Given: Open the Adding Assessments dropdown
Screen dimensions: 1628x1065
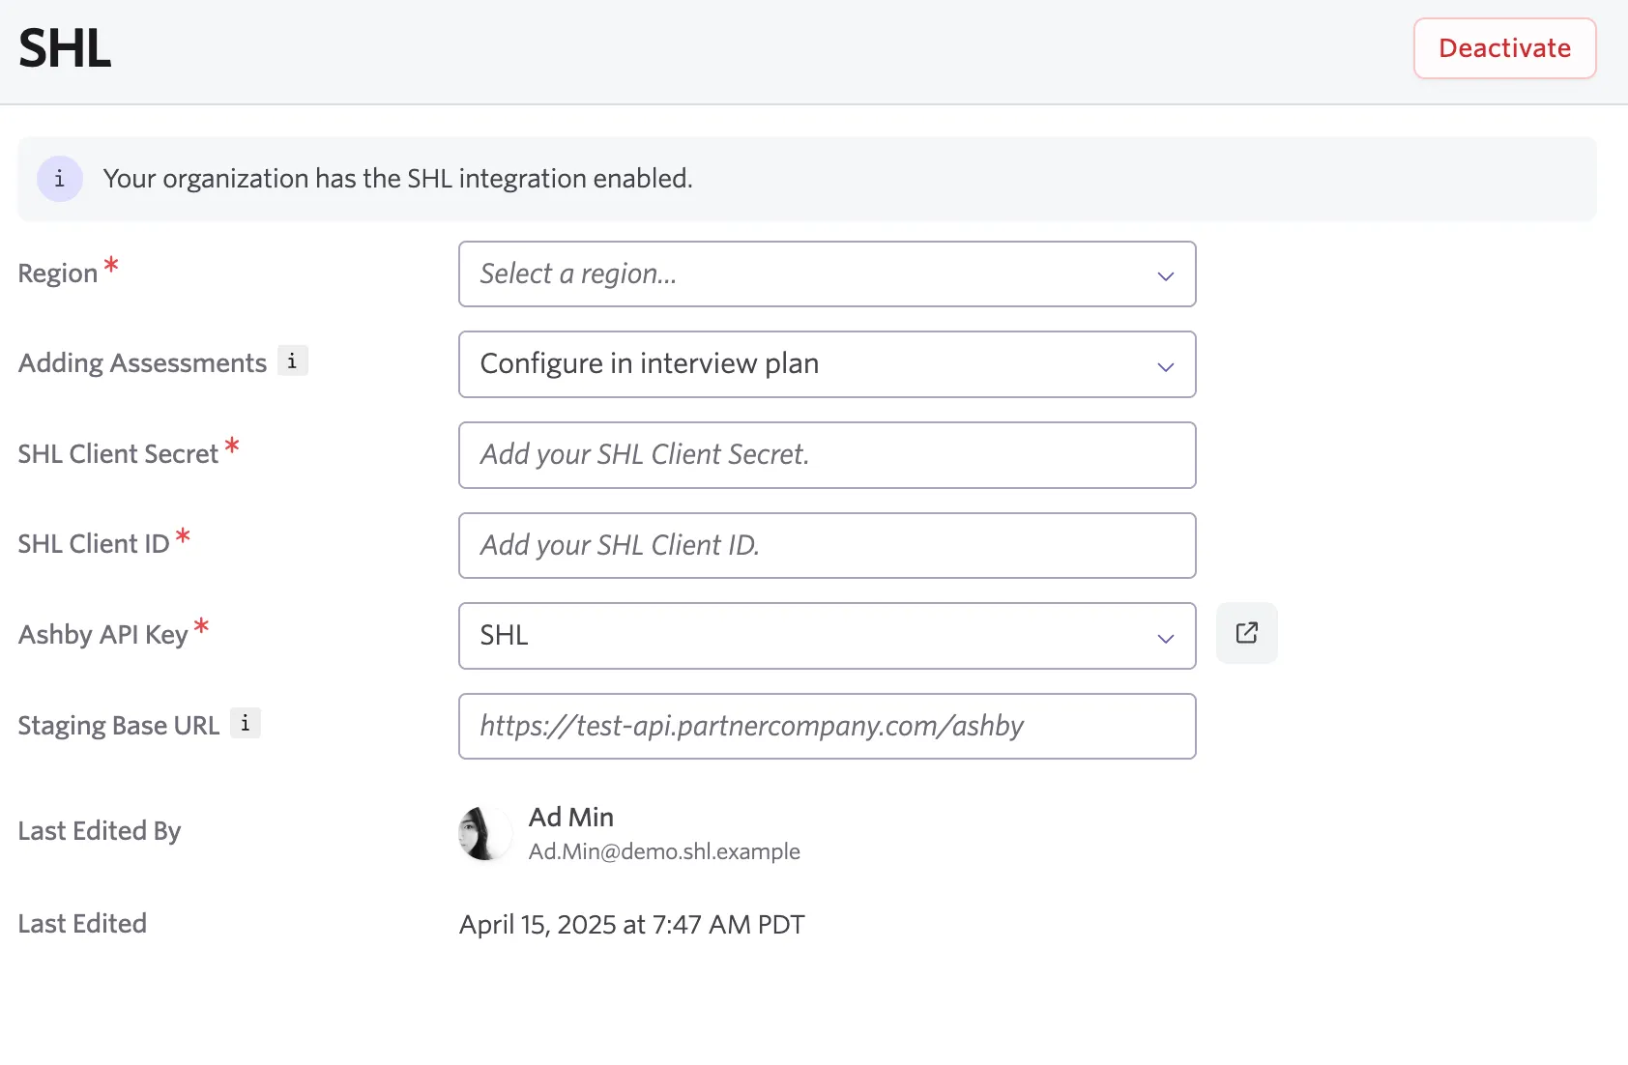Looking at the screenshot, I should click(x=828, y=364).
